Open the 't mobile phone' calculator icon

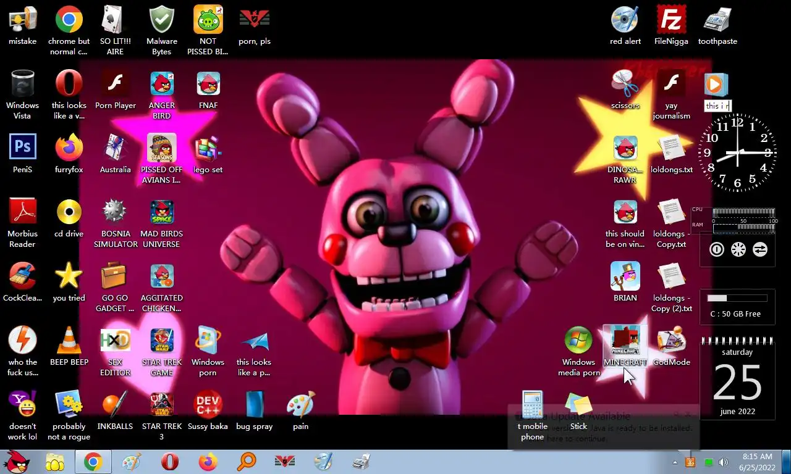point(533,416)
